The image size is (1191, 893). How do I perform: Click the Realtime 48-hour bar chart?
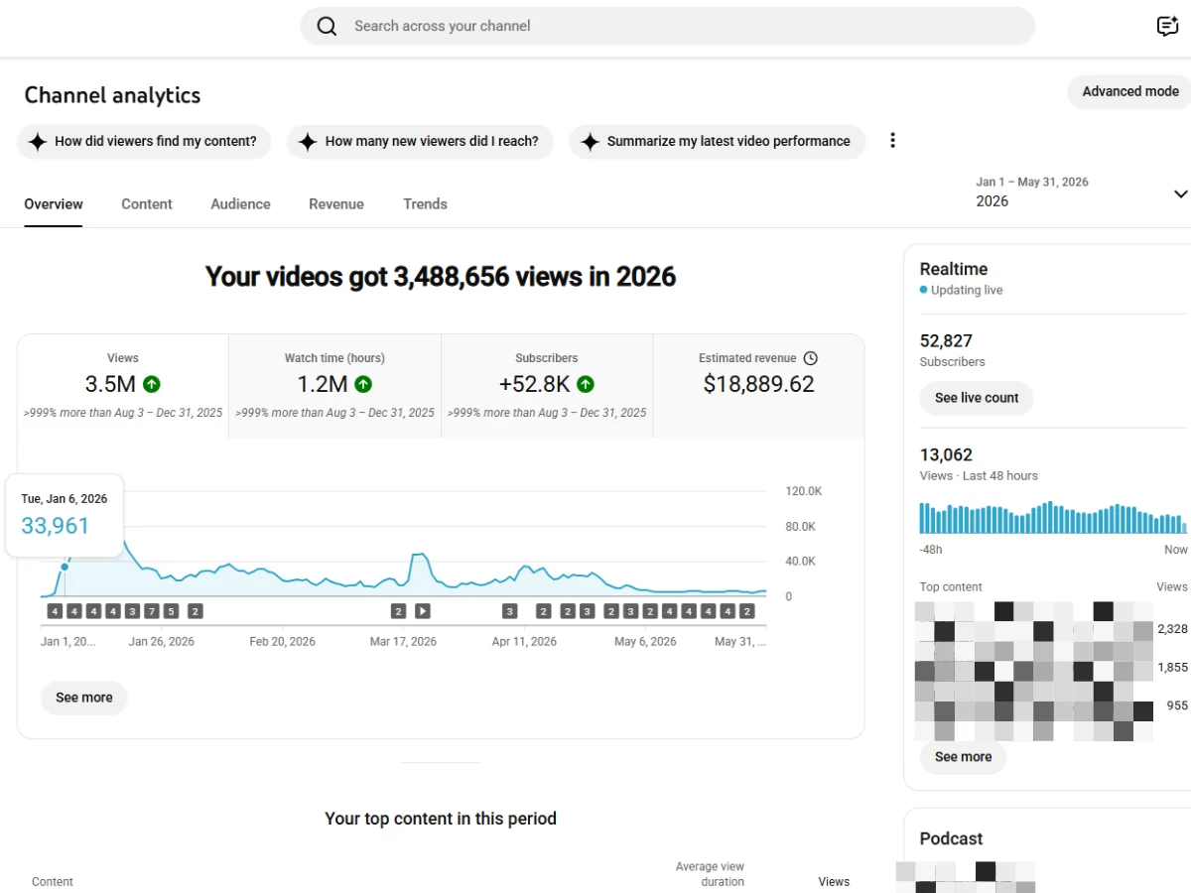click(1053, 518)
